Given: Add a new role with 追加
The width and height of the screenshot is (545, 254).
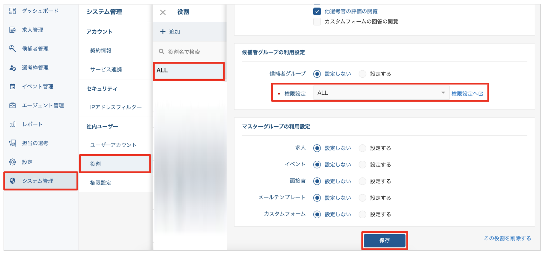Looking at the screenshot, I should (x=170, y=32).
